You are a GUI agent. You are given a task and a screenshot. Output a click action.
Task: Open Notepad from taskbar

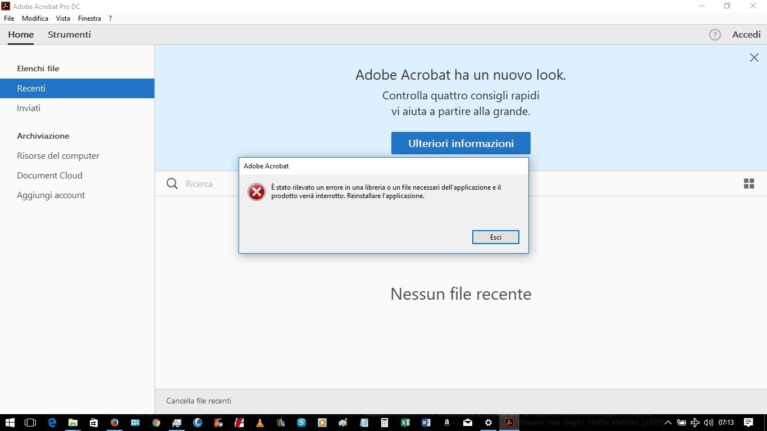click(x=364, y=423)
